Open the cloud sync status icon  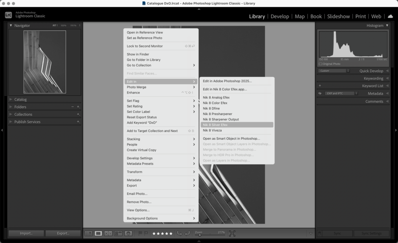click(390, 16)
